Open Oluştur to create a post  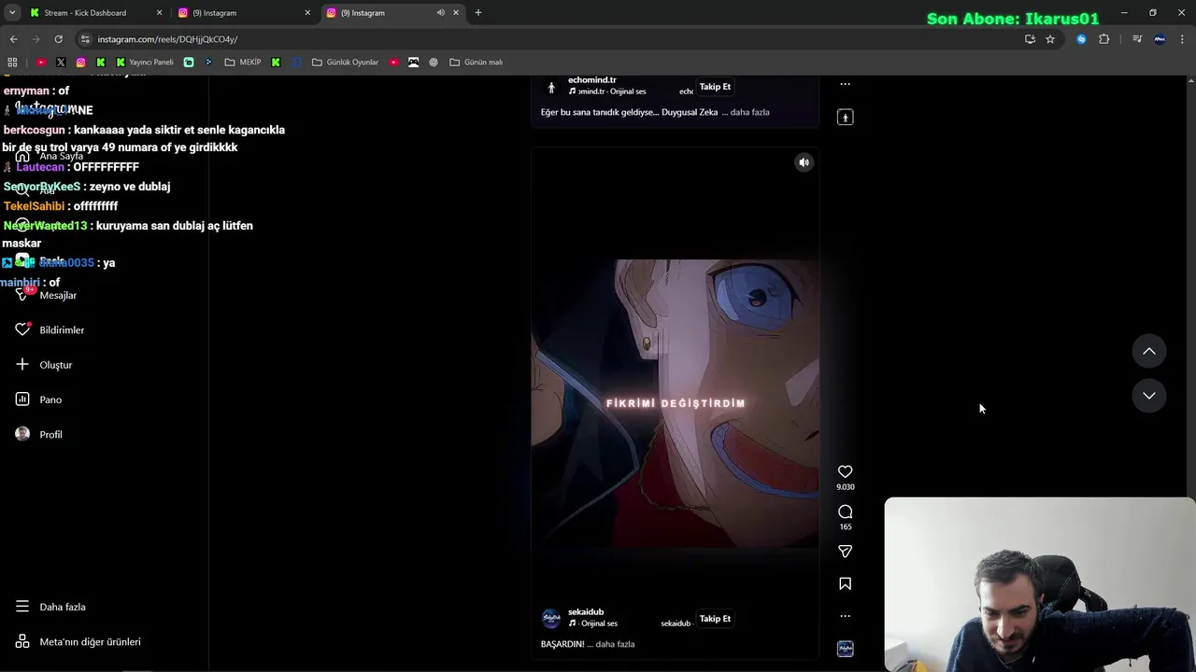(x=45, y=365)
